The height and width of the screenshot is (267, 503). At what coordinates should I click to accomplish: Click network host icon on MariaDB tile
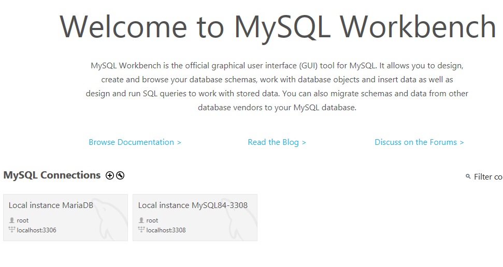pos(12,230)
